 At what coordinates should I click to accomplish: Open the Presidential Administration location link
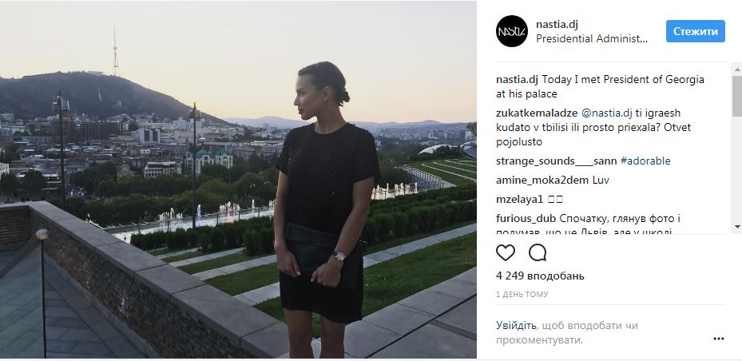tap(592, 39)
